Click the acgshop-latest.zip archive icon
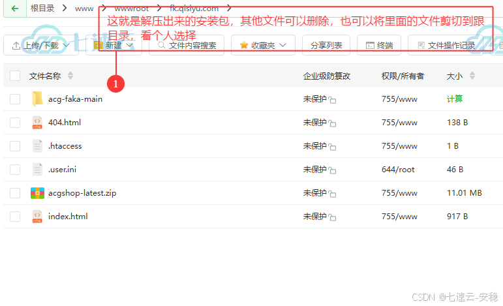Image resolution: width=503 pixels, height=306 pixels. (37, 193)
